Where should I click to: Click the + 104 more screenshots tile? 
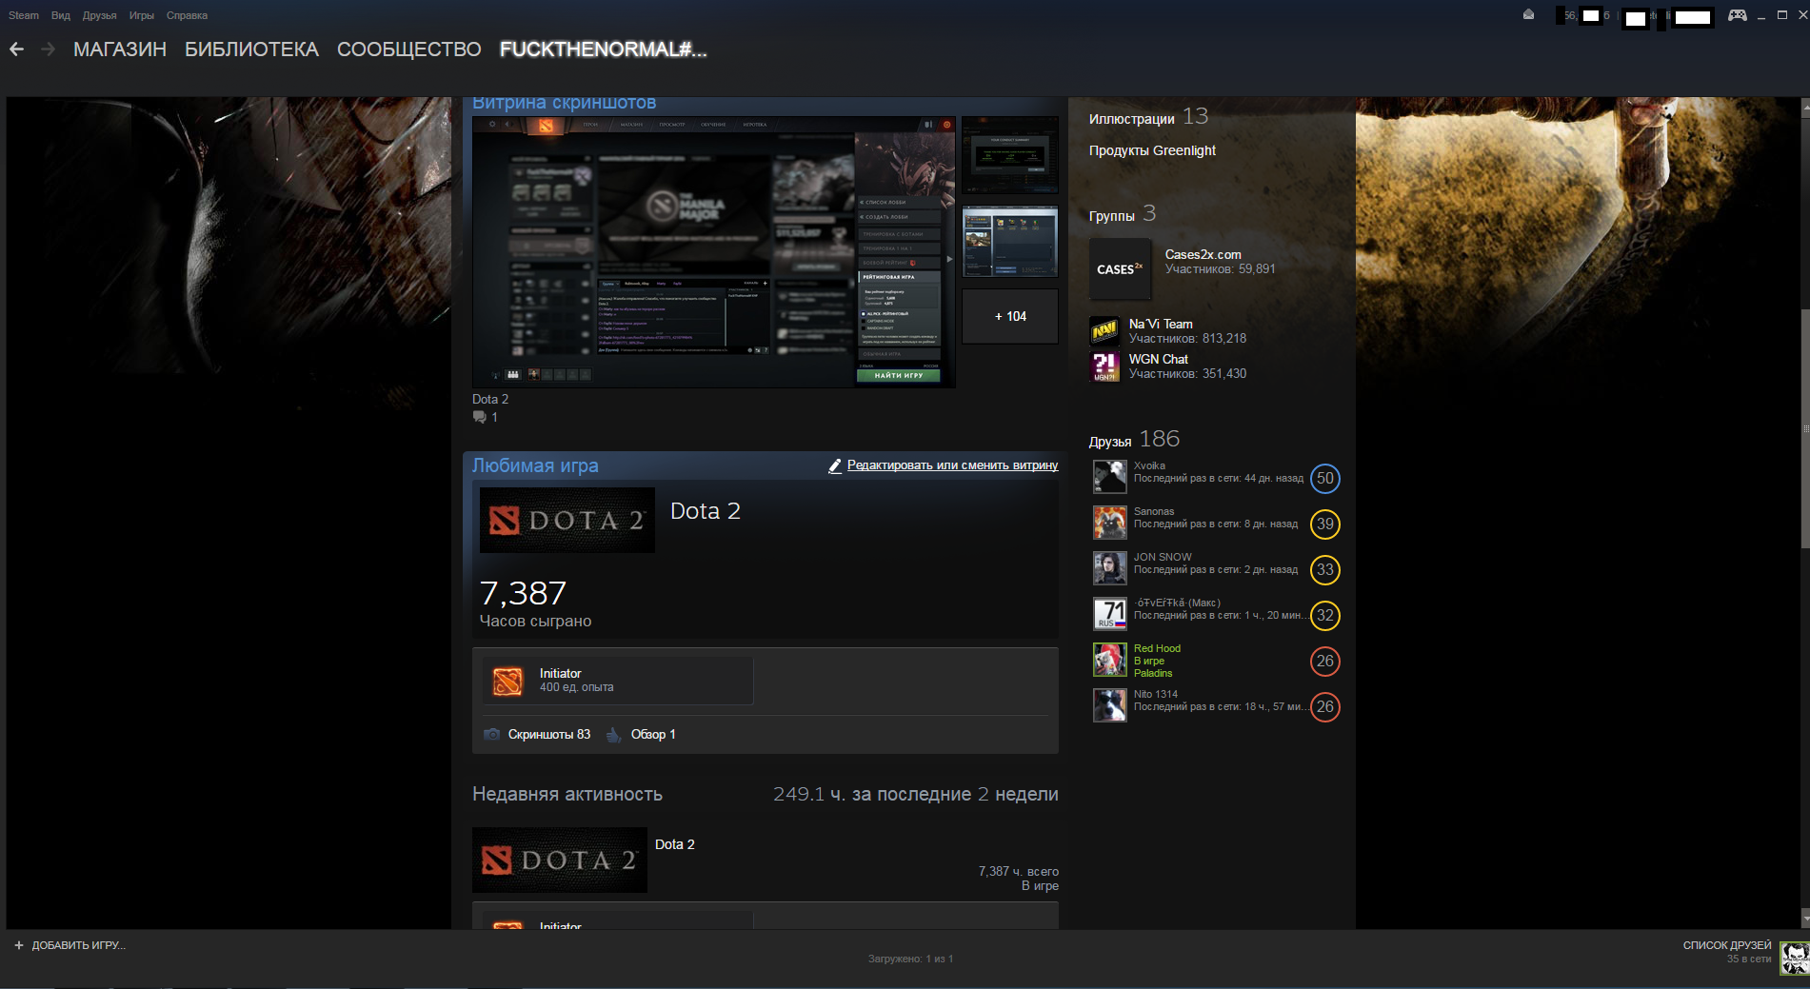click(x=1010, y=316)
